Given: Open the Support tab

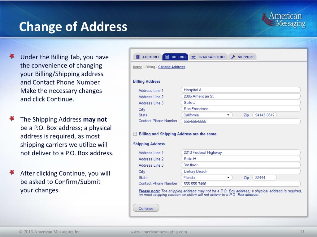Looking at the screenshot, I should tap(242, 57).
